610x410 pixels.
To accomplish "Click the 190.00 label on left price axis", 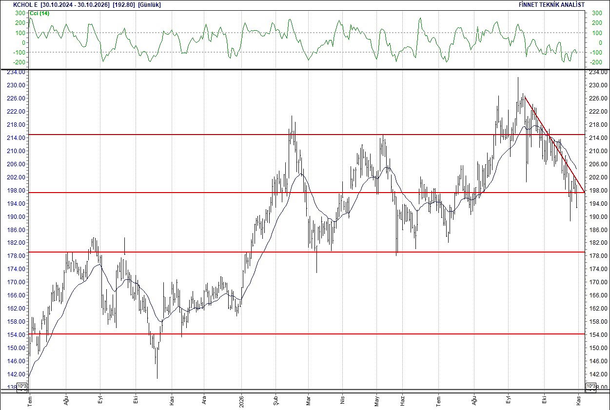I will (17, 216).
